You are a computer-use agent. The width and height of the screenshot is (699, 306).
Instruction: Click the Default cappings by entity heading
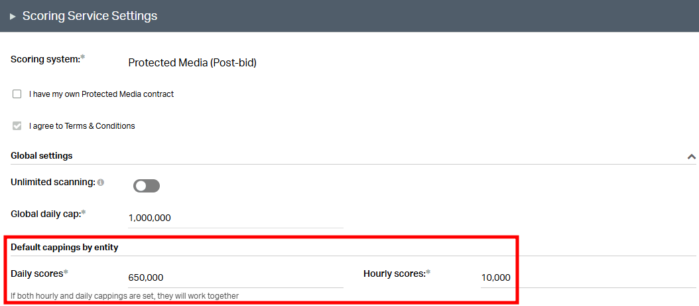[64, 247]
